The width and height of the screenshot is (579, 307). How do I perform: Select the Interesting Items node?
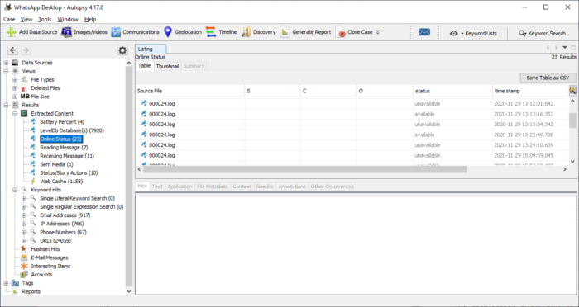pyautogui.click(x=50, y=266)
